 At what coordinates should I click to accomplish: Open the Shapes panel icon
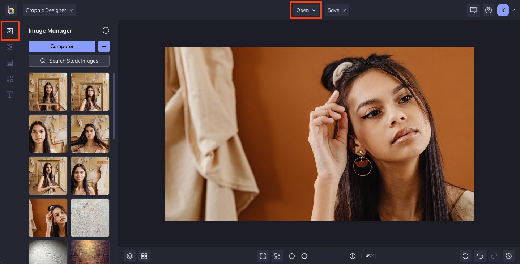pyautogui.click(x=10, y=79)
